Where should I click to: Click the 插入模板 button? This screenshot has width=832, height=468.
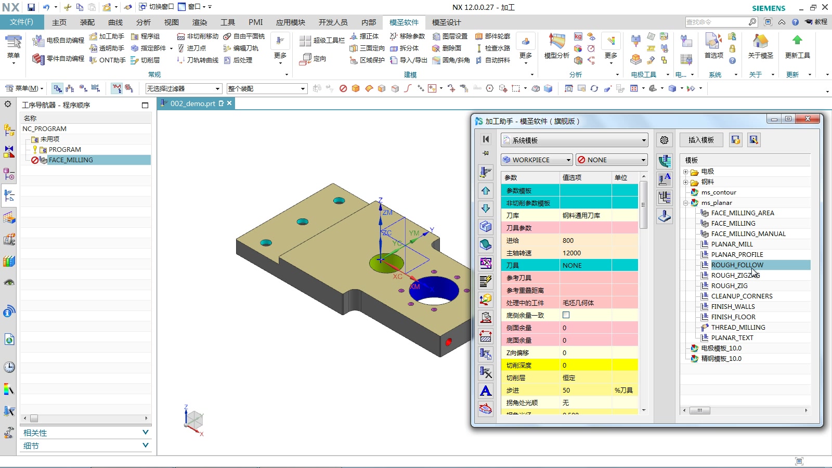[x=701, y=140]
